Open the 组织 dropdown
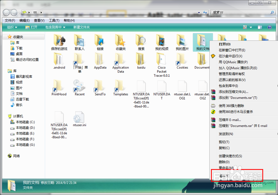278x195 pixels. point(12,27)
